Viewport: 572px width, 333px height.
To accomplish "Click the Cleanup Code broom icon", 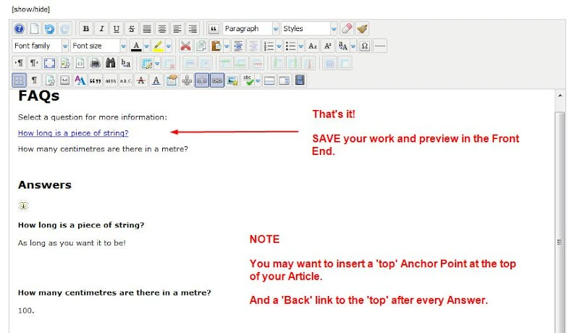I will pos(362,28).
